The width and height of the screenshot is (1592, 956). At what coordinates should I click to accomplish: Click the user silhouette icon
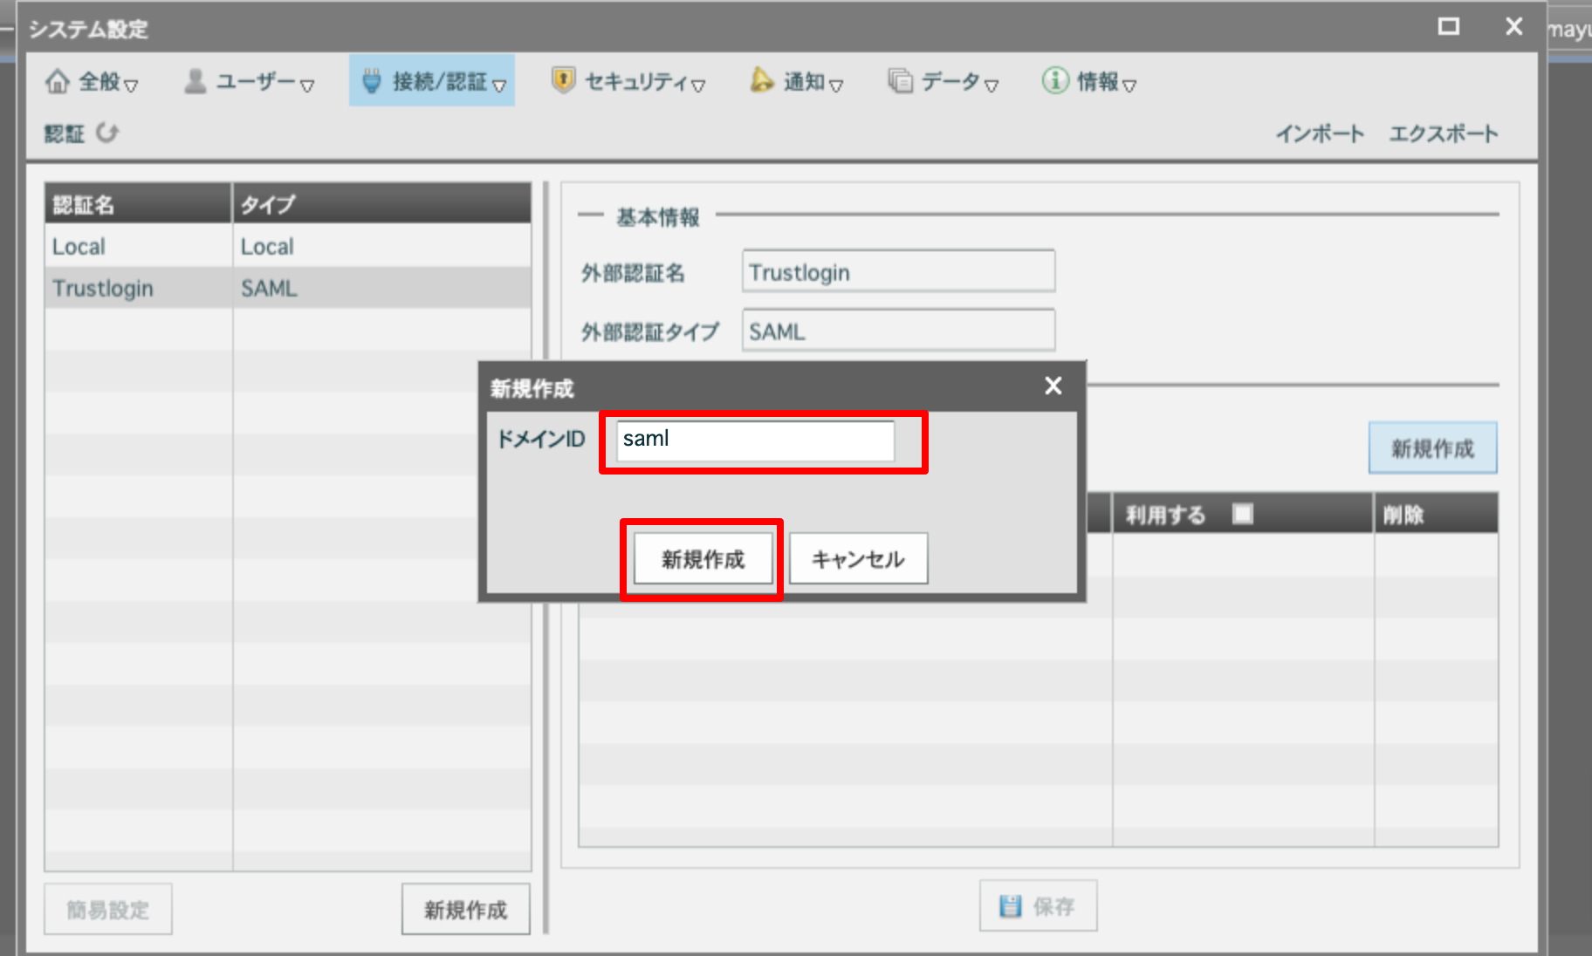tap(196, 81)
